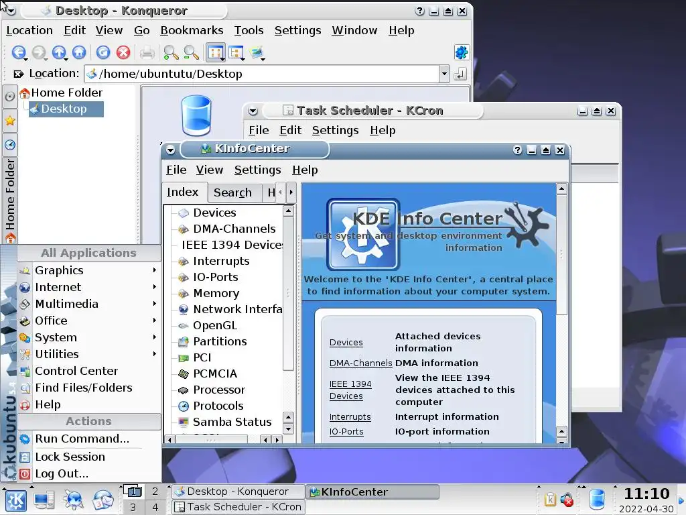Select Tree View in Konqueror toolbar
This screenshot has width=686, height=515.
[236, 52]
